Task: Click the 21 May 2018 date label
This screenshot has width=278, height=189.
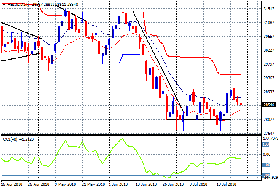Action: tap(93, 184)
